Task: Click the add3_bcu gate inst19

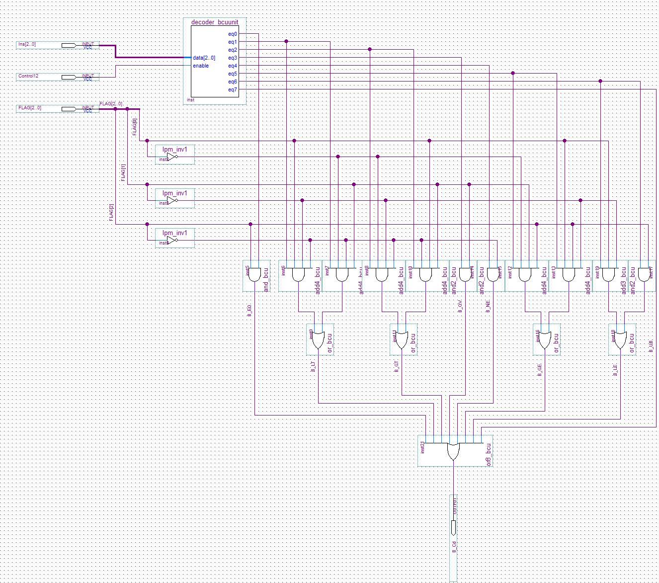Action: (x=608, y=274)
